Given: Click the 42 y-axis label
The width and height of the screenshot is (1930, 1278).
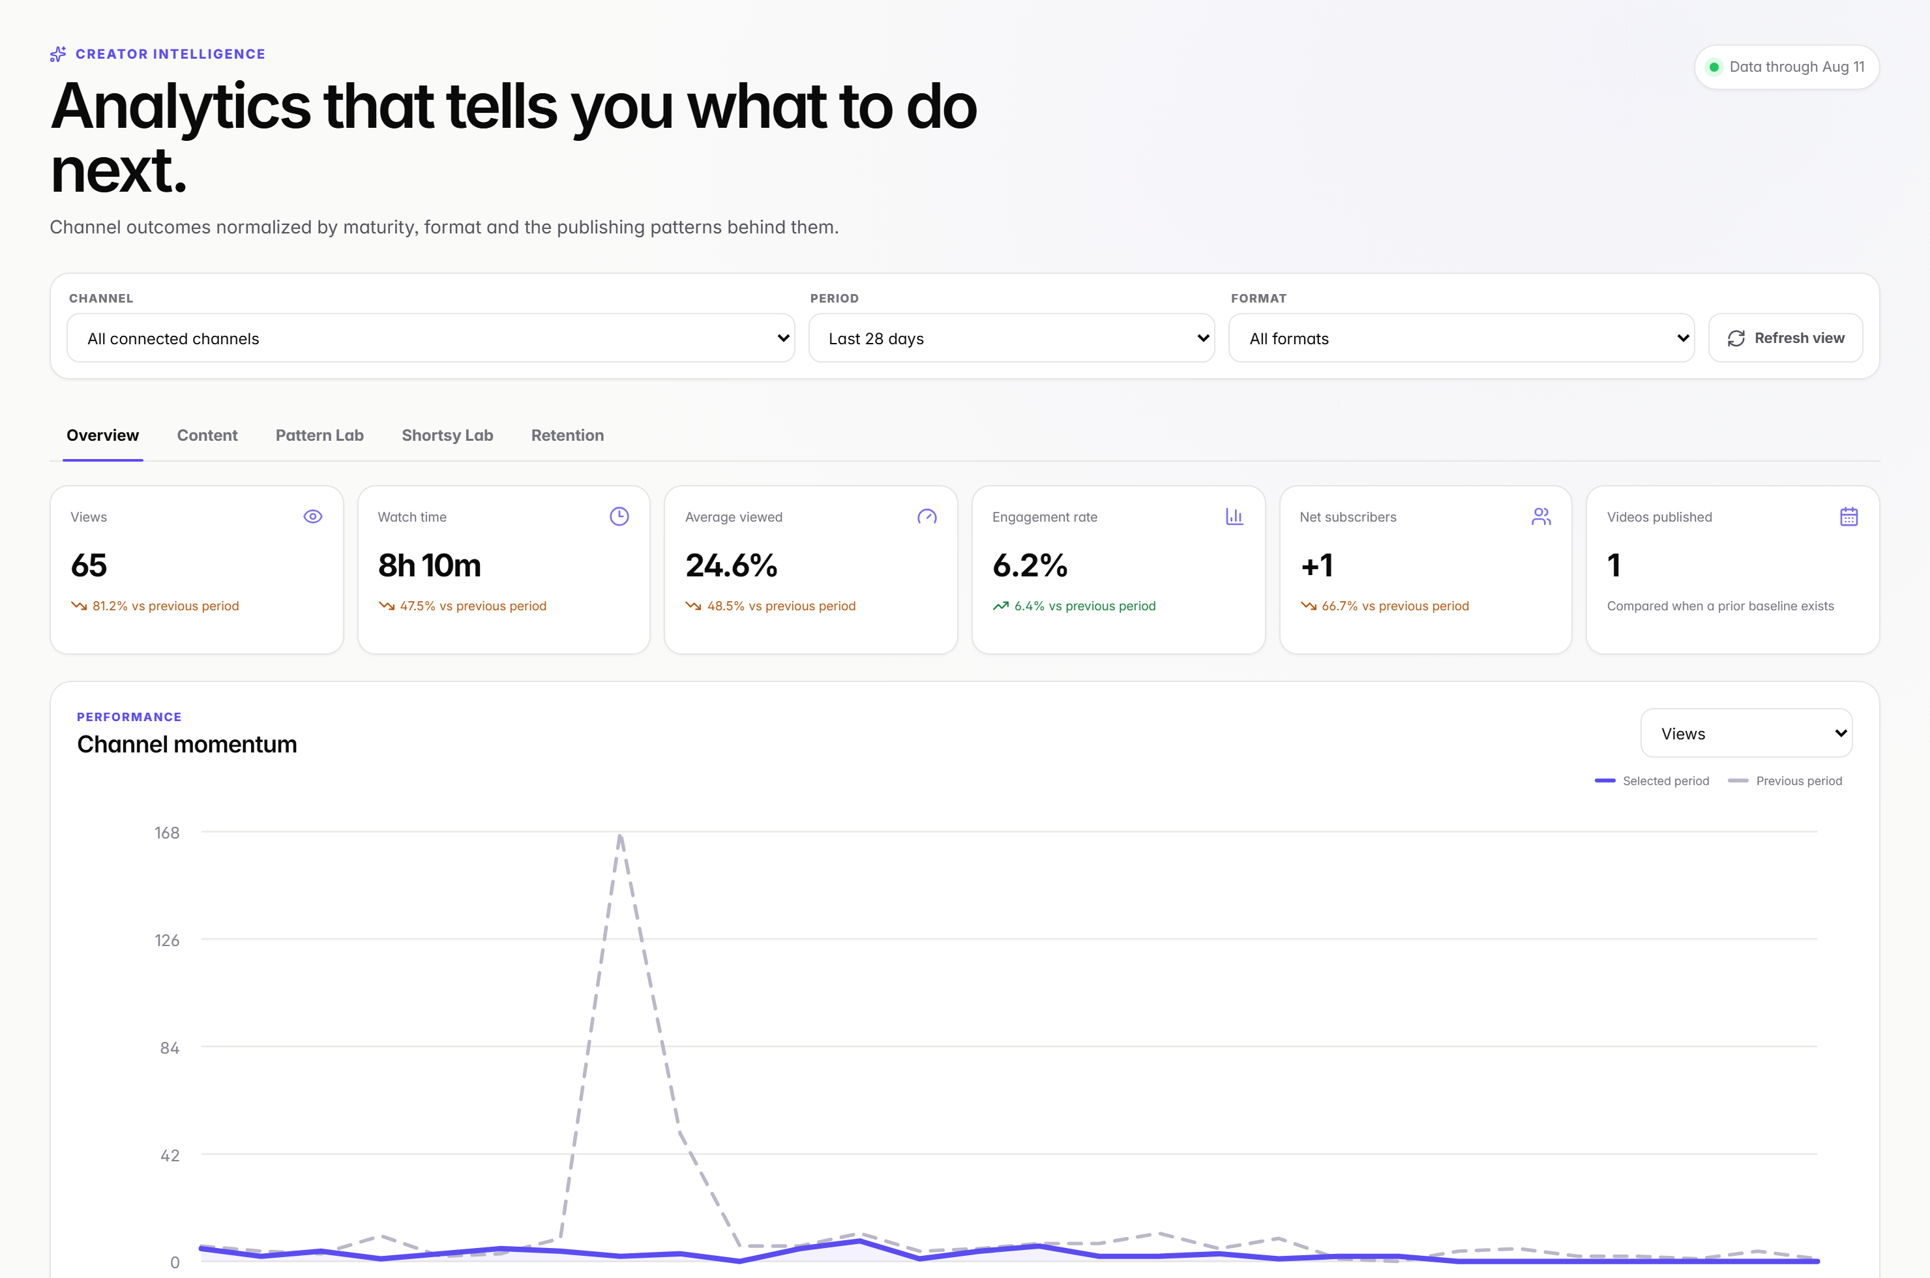Looking at the screenshot, I should [x=170, y=1155].
